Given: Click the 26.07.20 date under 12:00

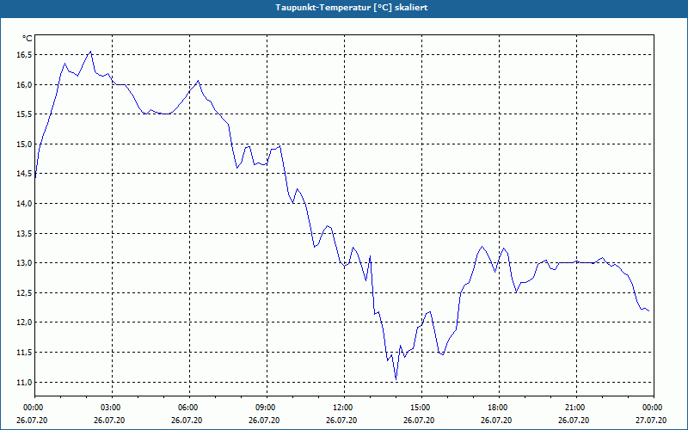Looking at the screenshot, I should (x=341, y=420).
